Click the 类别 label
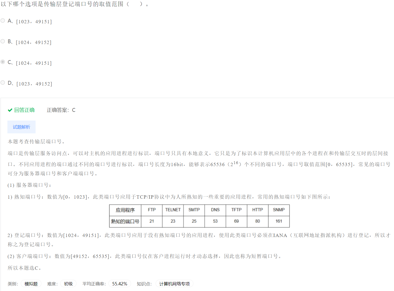394x291 pixels. (x=13, y=284)
